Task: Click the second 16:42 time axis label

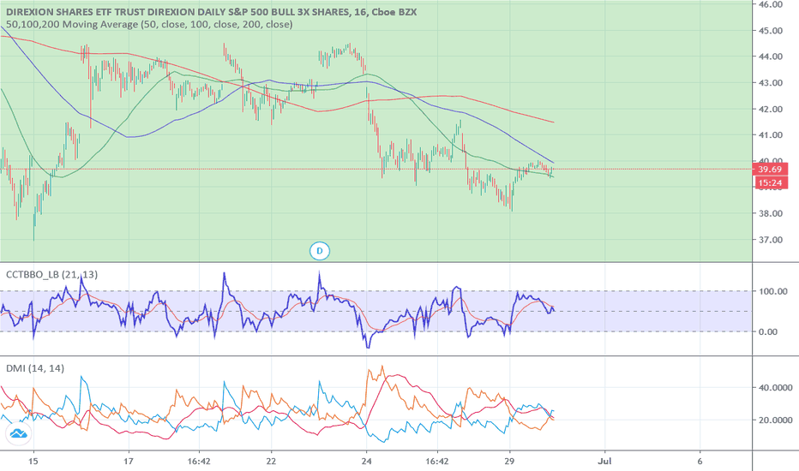Action: coord(437,462)
